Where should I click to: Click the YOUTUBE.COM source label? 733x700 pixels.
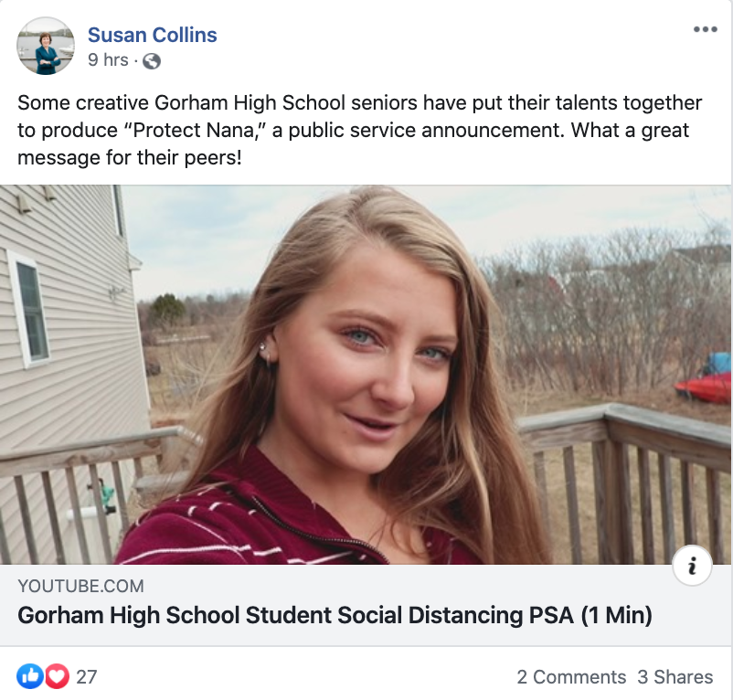tap(80, 586)
